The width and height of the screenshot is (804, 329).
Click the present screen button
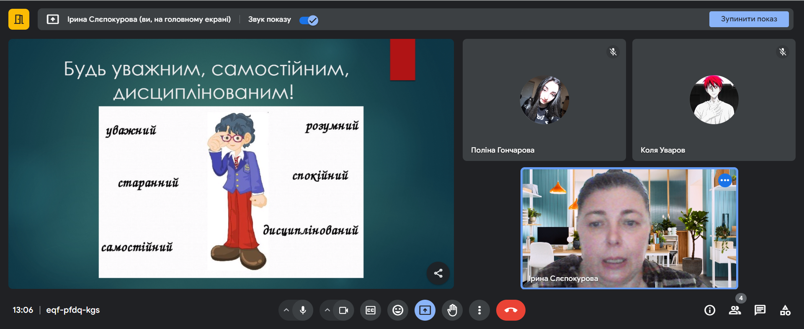click(425, 310)
